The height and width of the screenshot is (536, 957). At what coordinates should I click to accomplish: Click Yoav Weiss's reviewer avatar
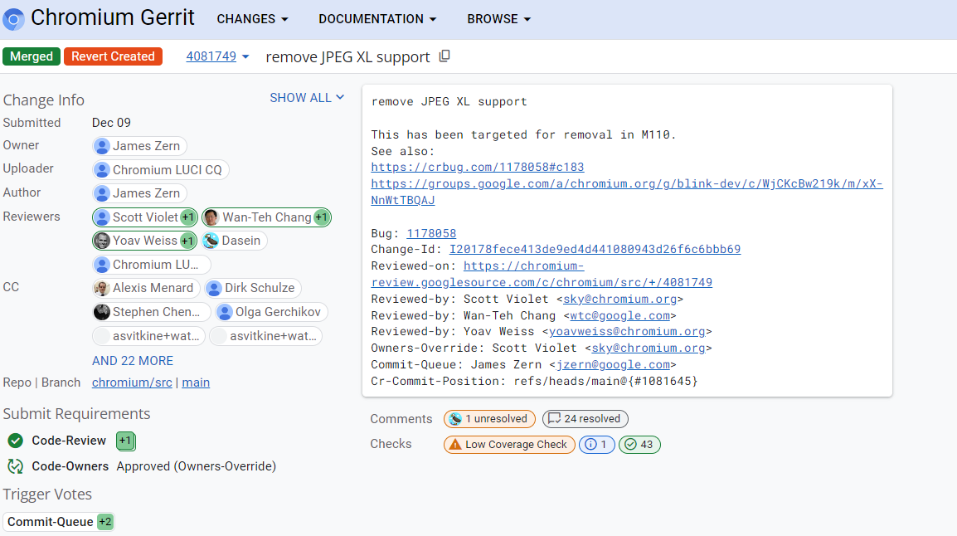[x=102, y=241]
